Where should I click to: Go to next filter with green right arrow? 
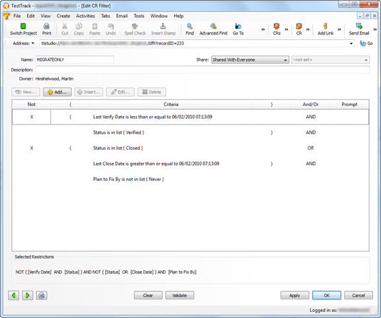tap(28, 295)
